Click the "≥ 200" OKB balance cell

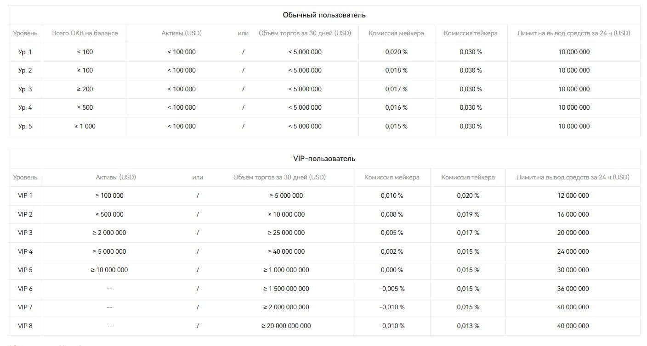click(x=85, y=89)
